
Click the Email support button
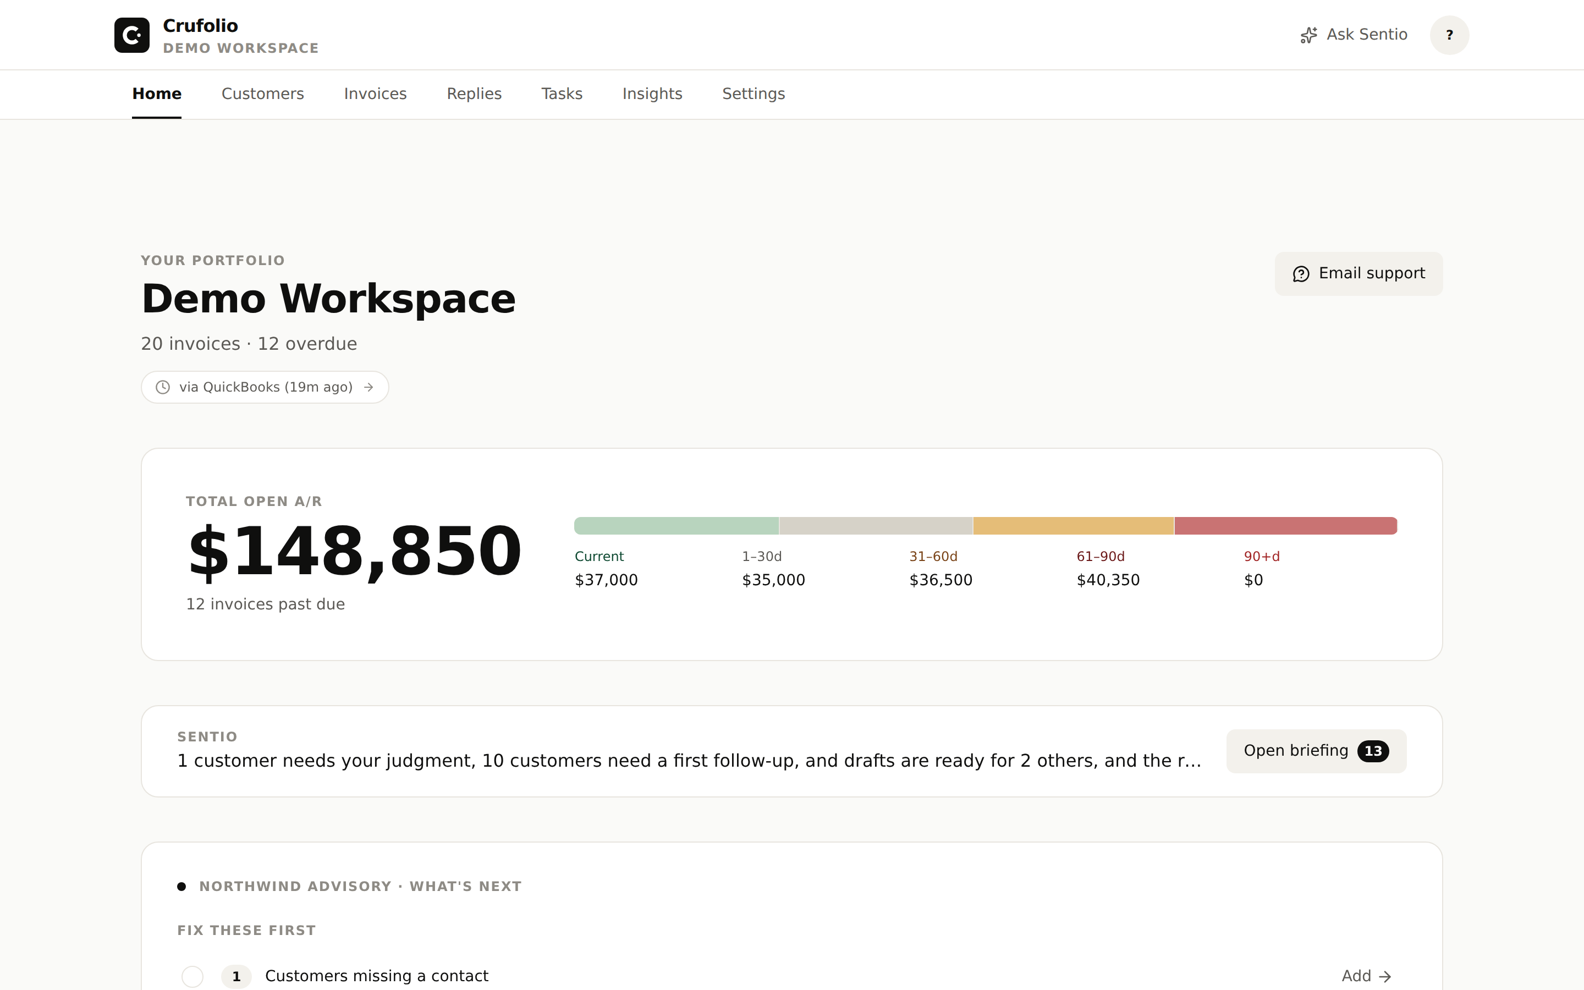(1358, 274)
